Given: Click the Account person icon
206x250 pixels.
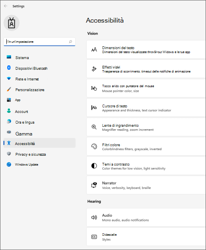Looking at the screenshot, I should (9, 111).
